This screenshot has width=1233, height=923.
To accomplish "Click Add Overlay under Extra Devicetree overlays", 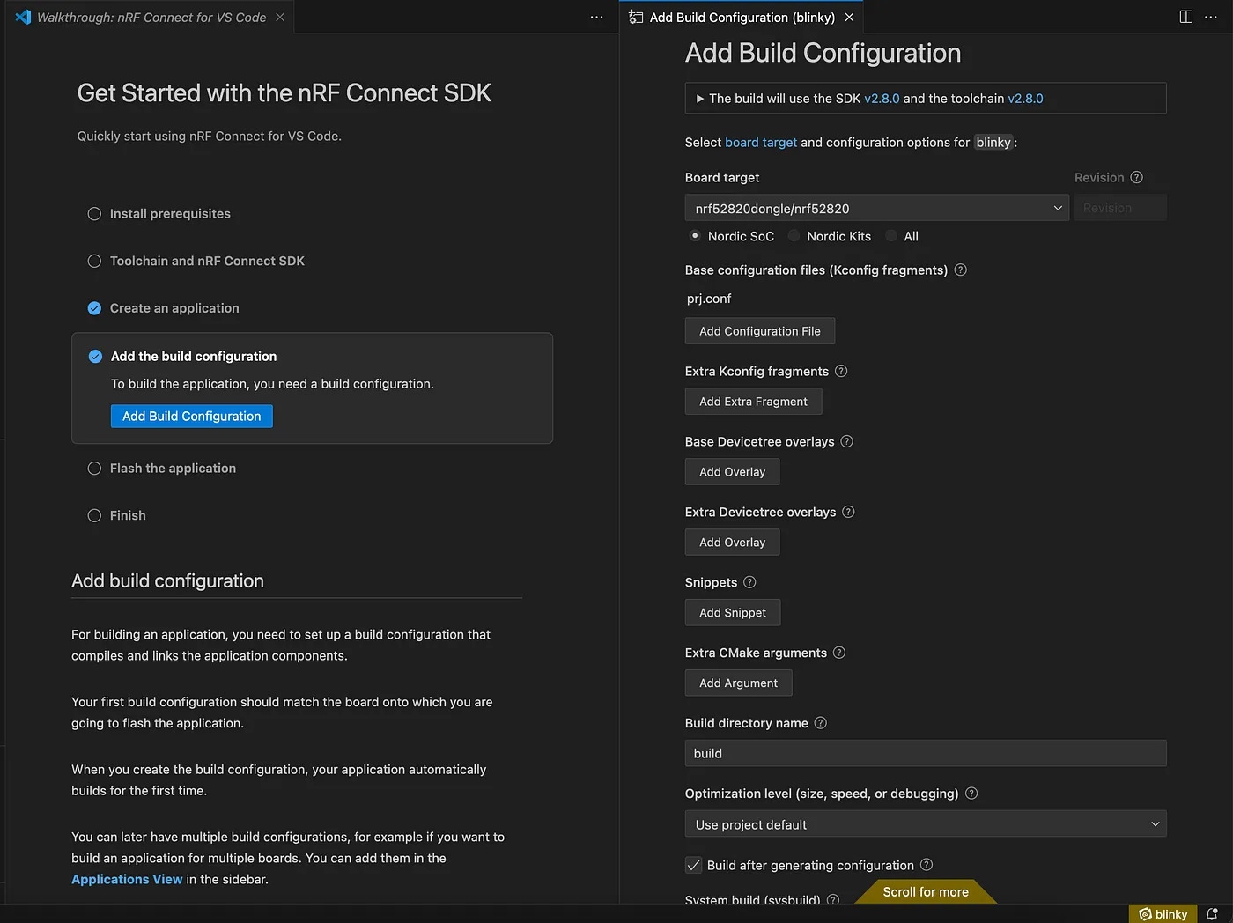I will [x=732, y=543].
